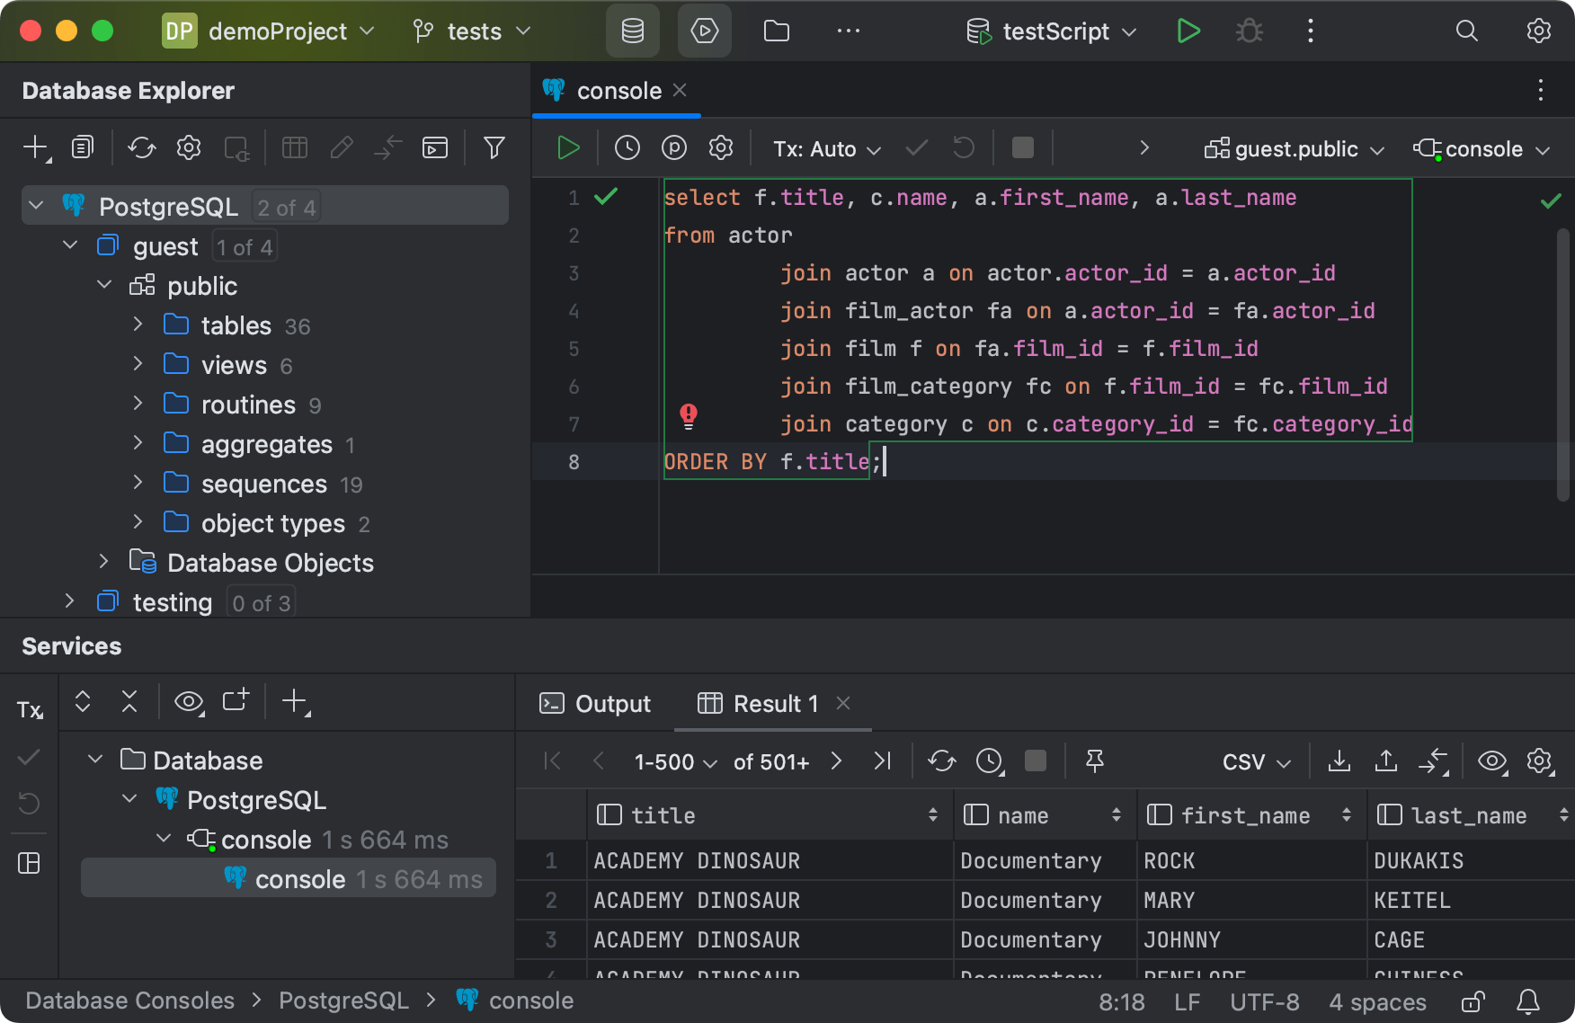The width and height of the screenshot is (1575, 1023).
Task: Open the query history in the console toolbar
Action: (x=627, y=147)
